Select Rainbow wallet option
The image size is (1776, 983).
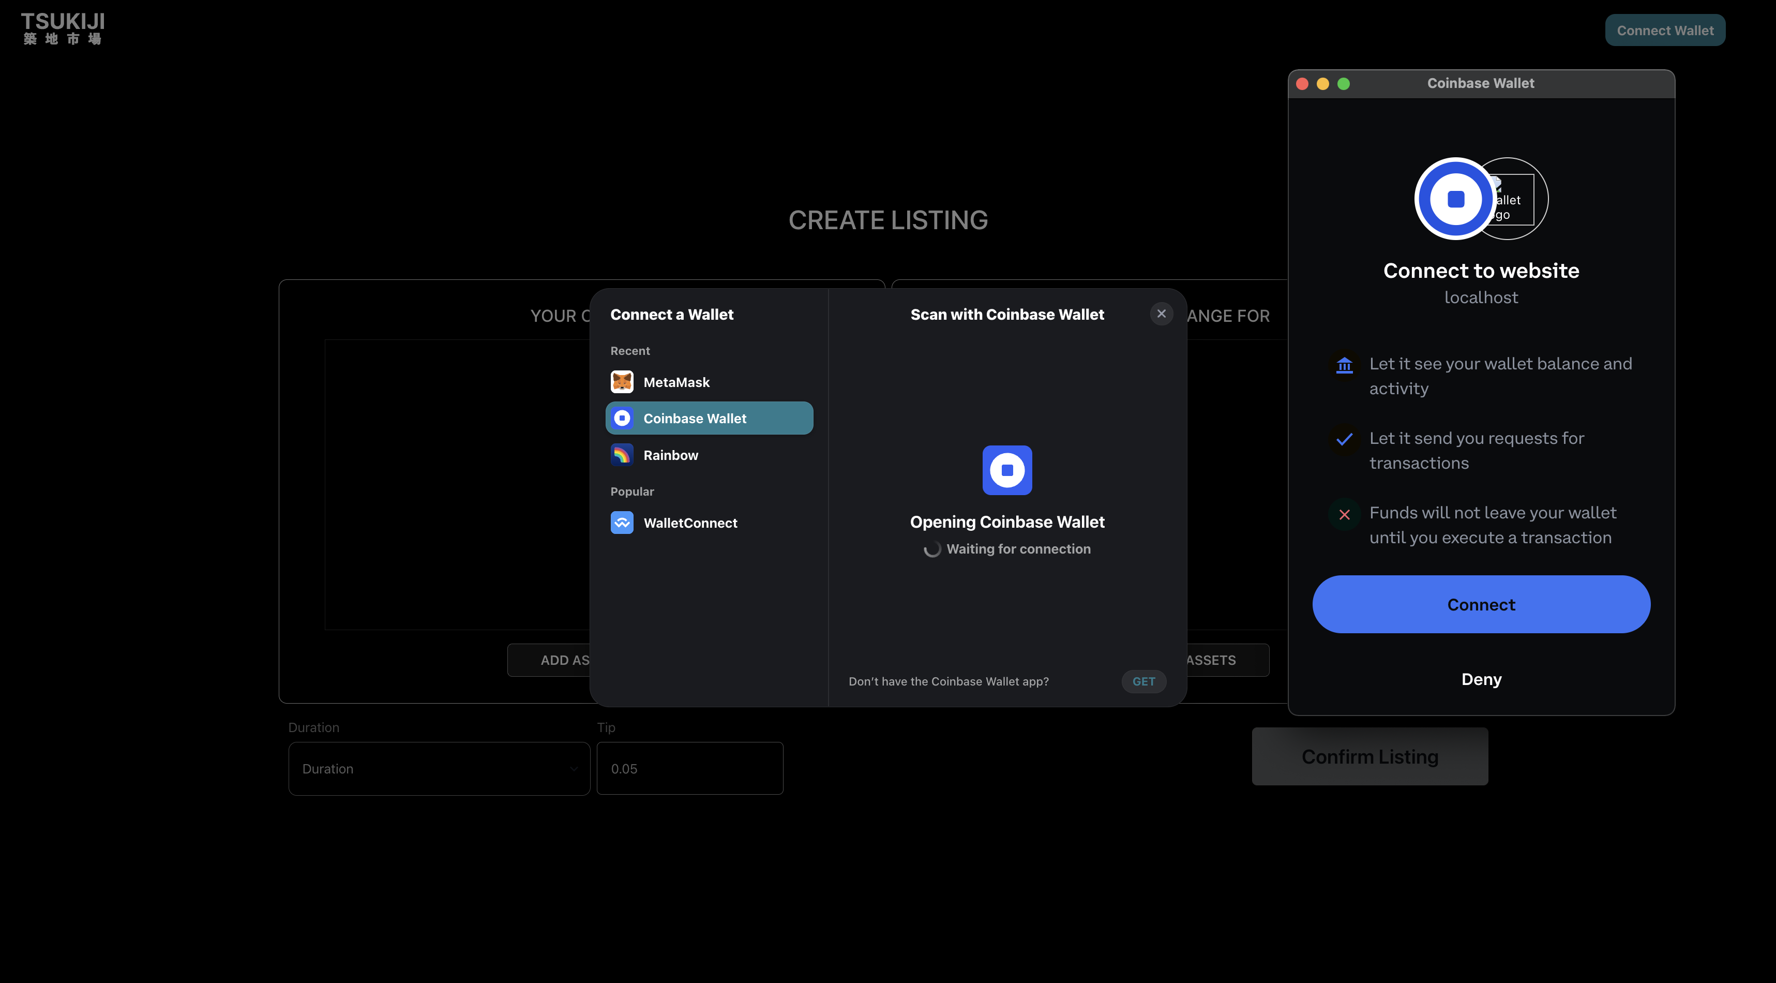709,455
